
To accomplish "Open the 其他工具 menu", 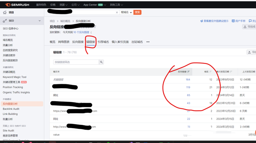I will pyautogui.click(x=116, y=5).
